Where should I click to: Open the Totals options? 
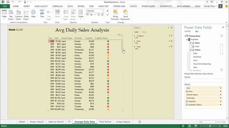(81, 15)
